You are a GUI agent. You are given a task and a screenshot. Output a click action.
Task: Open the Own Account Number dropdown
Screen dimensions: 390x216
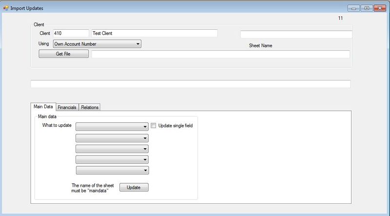pos(97,44)
